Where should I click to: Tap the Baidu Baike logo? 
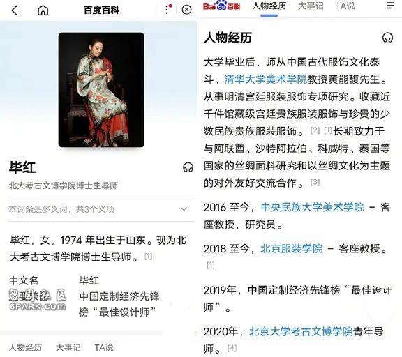tap(221, 6)
